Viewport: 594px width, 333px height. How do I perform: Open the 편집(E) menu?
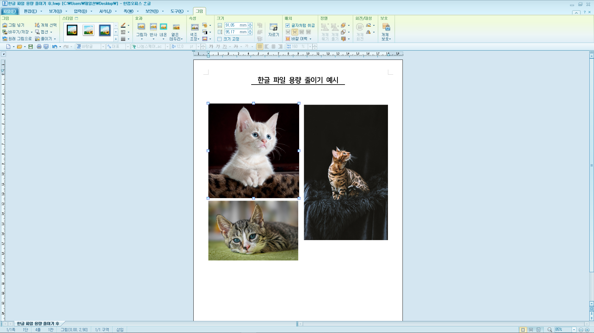[x=30, y=11]
